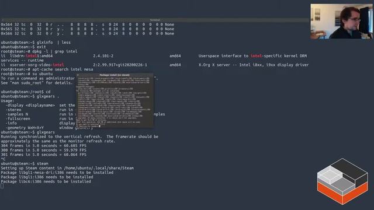Viewport: 374px width, 210px height.
Task: Click 'Package libc6:i386 needs to be installed'
Action: (x=46, y=181)
